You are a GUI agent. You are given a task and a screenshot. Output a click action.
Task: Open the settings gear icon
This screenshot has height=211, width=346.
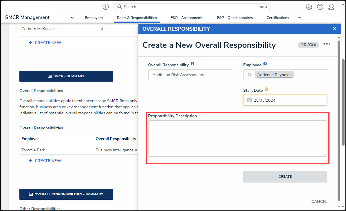[309, 7]
